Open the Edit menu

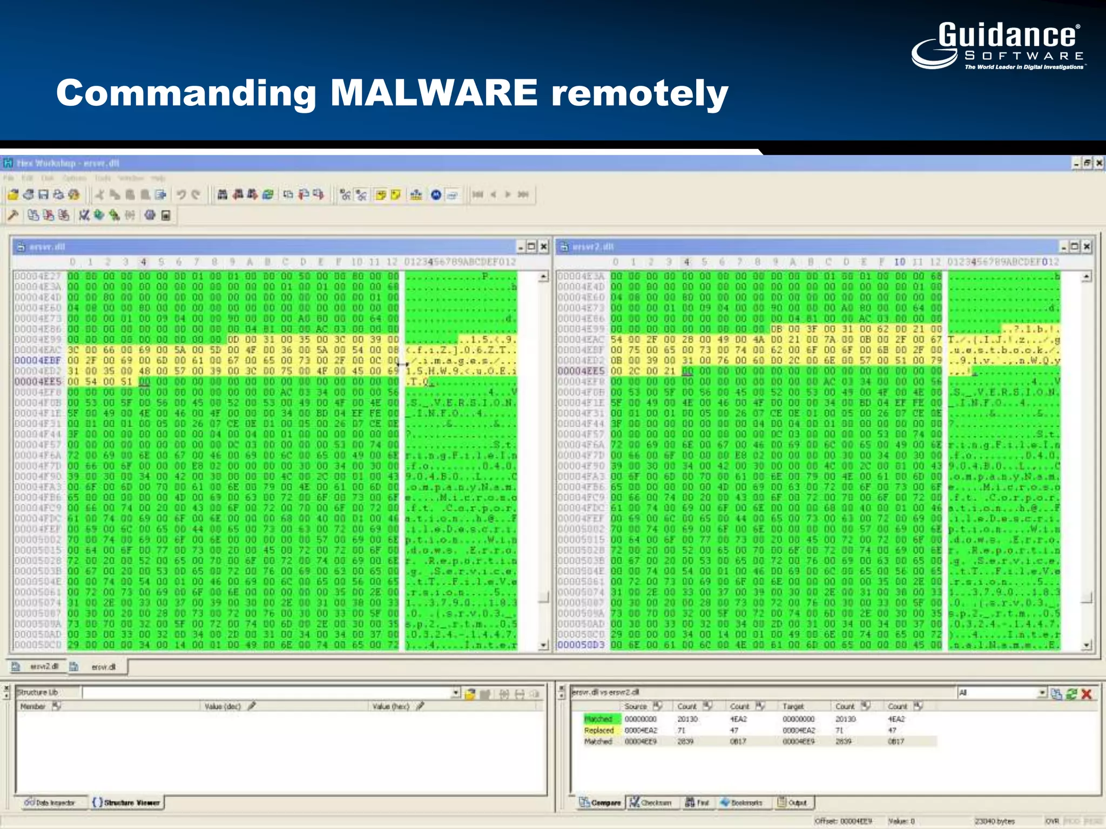point(26,178)
